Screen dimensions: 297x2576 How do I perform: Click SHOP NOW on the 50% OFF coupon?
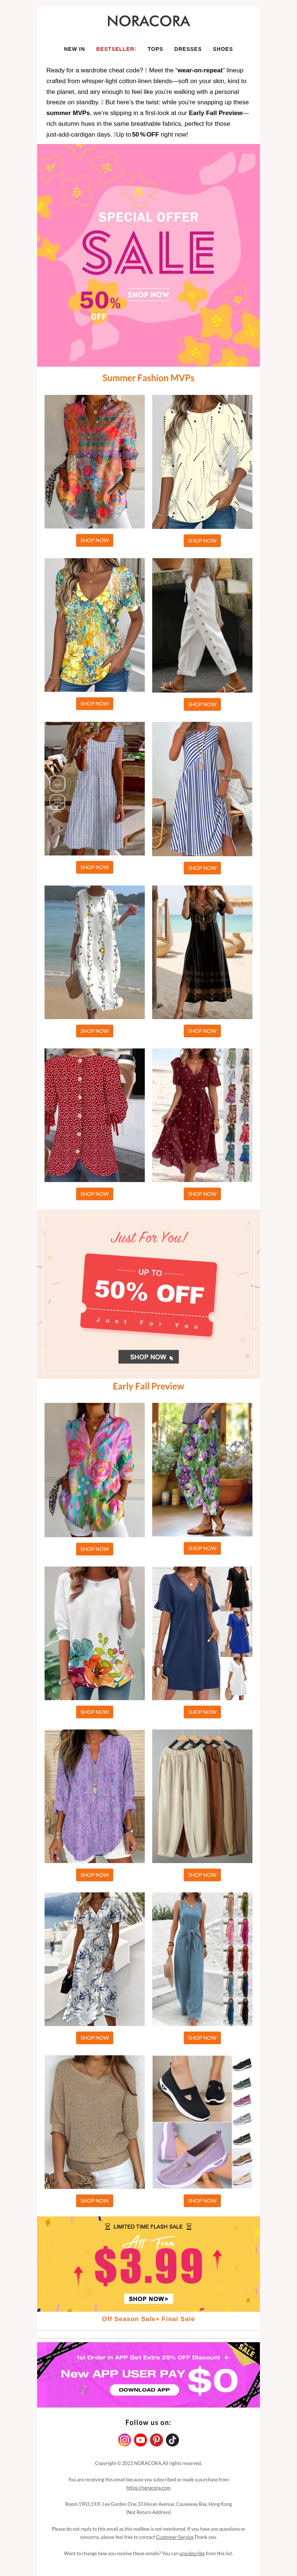(x=148, y=1357)
